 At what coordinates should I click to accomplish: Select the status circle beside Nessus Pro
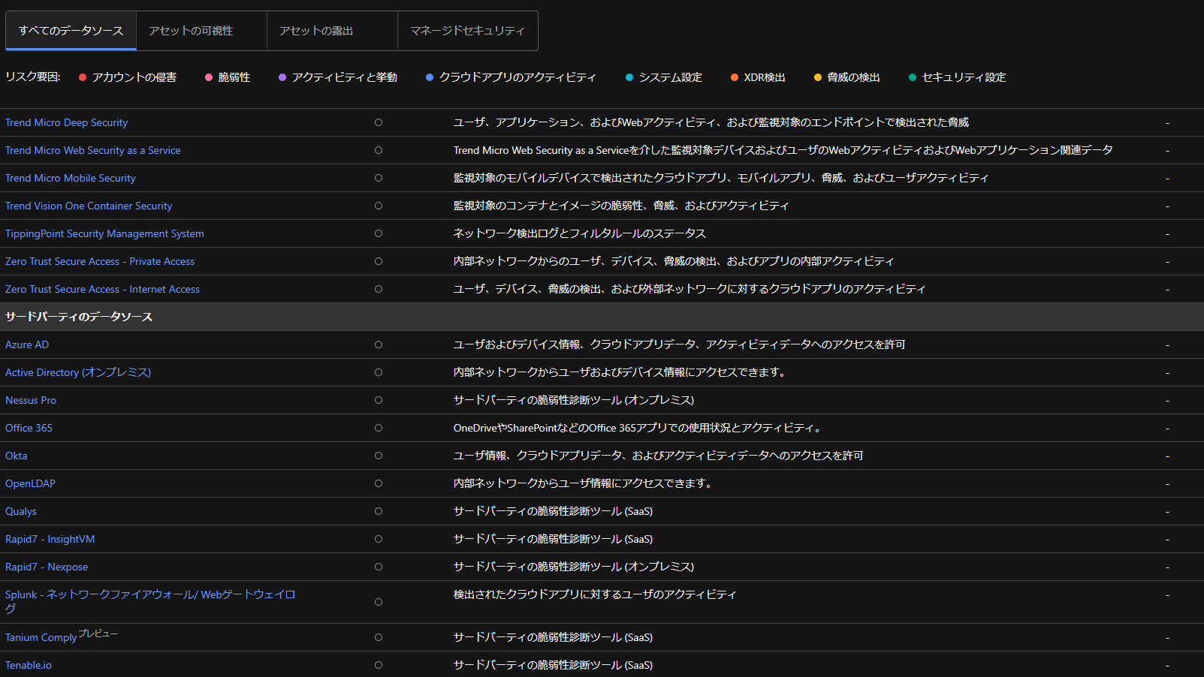(379, 400)
